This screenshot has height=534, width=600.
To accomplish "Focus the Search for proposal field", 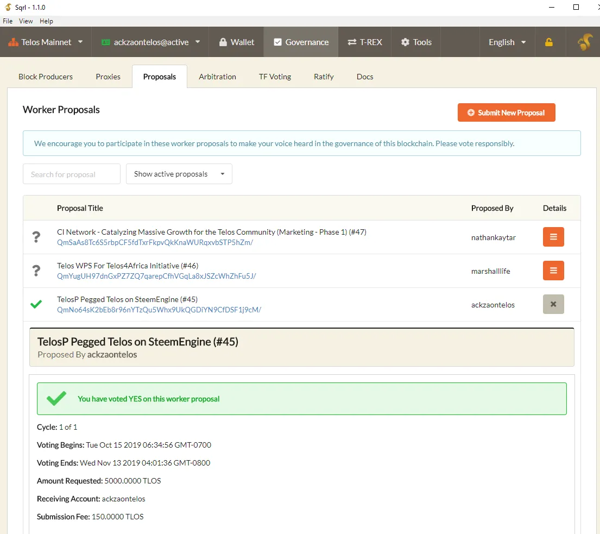I will 72,174.
